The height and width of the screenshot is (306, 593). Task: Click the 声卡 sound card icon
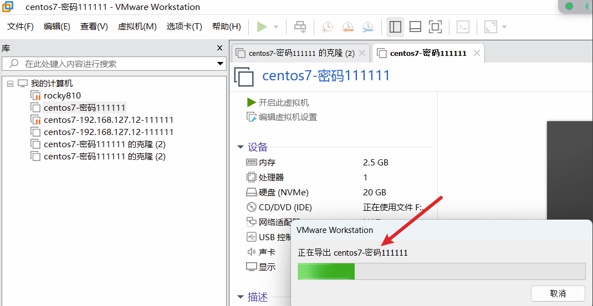click(x=251, y=252)
